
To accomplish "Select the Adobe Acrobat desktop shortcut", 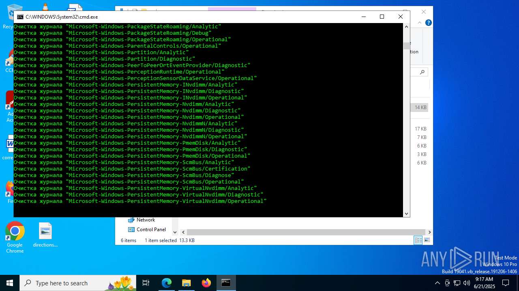I will click(10, 106).
